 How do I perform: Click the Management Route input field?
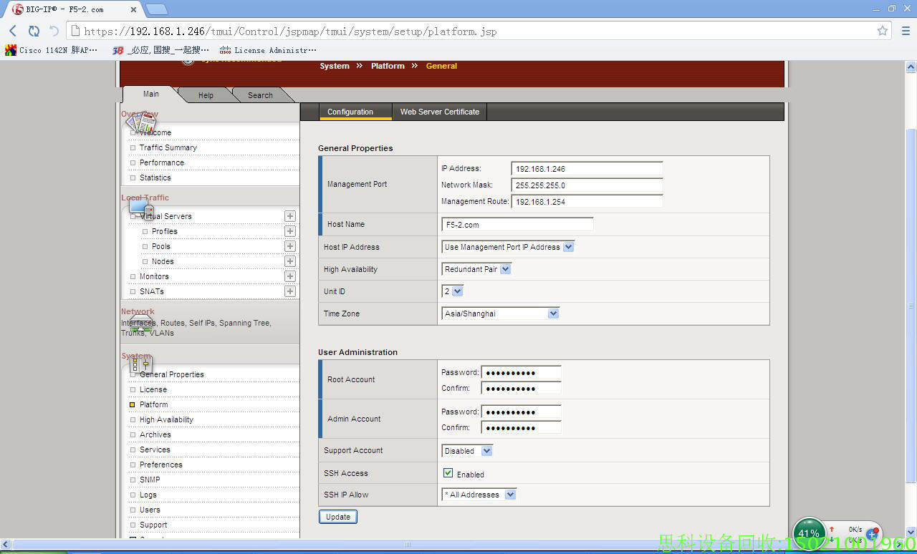pyautogui.click(x=587, y=202)
